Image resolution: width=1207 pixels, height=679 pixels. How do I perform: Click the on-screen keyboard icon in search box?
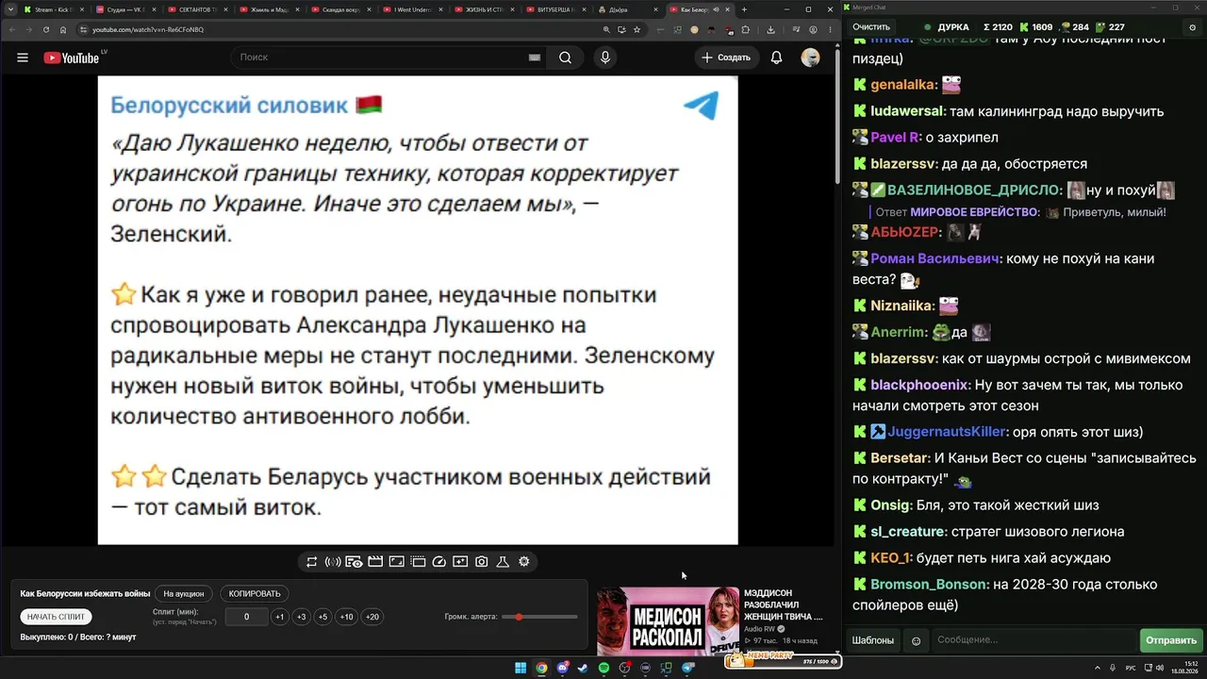click(x=535, y=58)
